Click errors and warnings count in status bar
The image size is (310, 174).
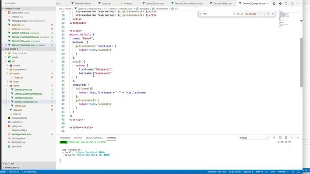point(14,172)
